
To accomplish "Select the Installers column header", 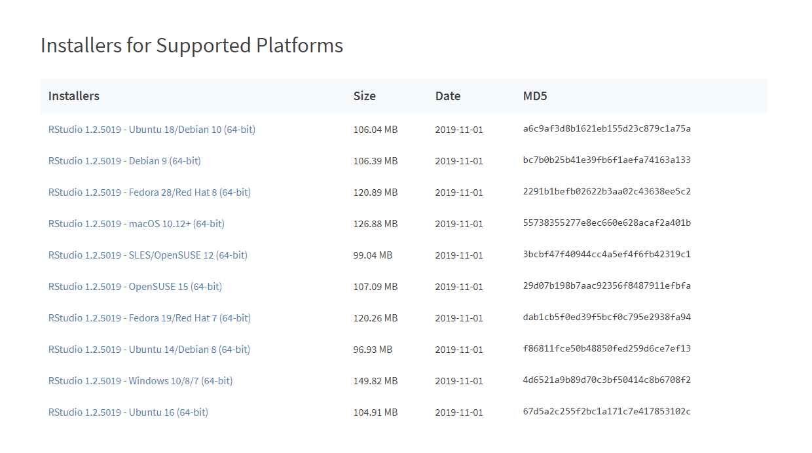I will coord(74,96).
